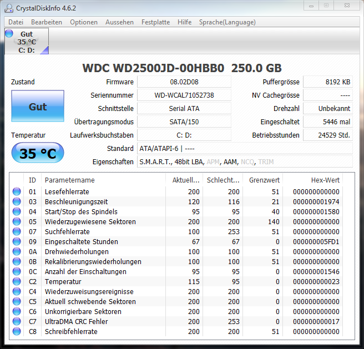This screenshot has height=349, width=364.
Task: Click hex value 000000000023 in Temperatur row
Action: (316, 281)
